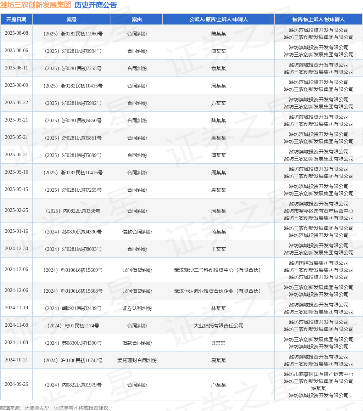Click the date 2025-06-11

pyautogui.click(x=16, y=68)
